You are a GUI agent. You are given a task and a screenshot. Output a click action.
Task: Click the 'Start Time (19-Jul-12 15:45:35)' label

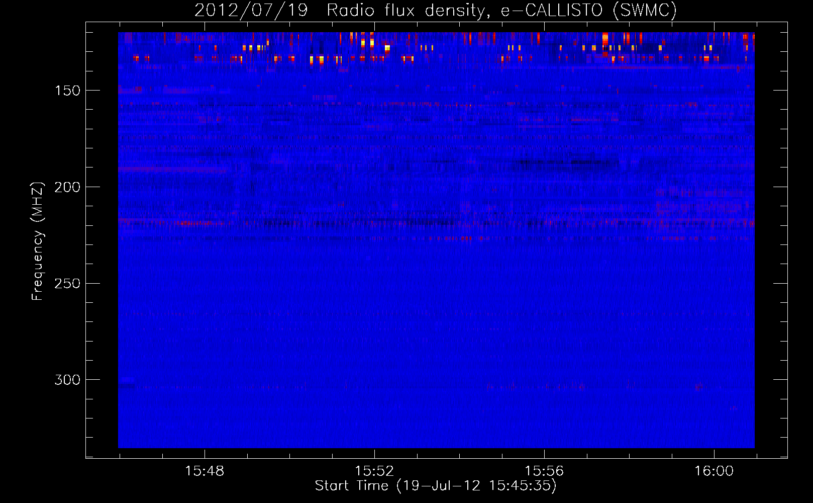point(436,486)
